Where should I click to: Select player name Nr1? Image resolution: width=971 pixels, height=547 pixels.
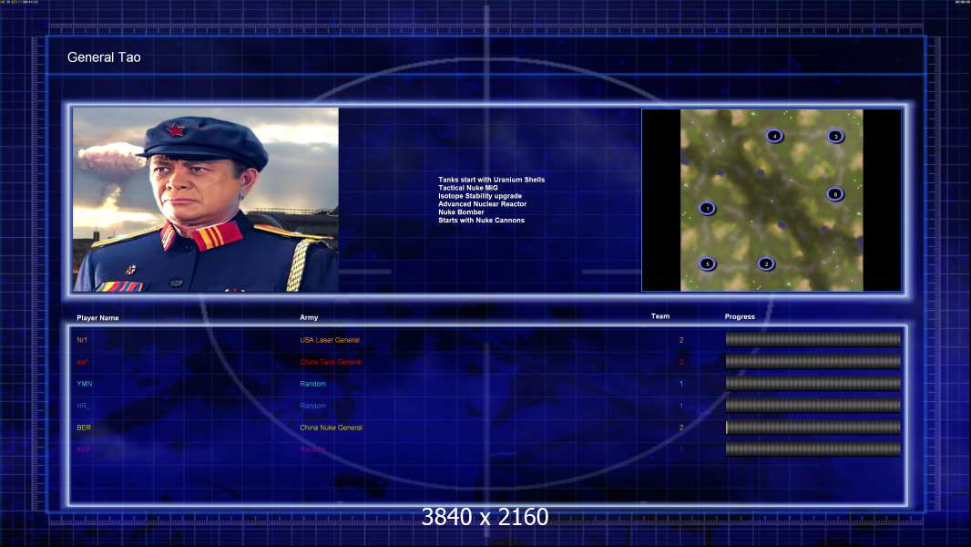coord(82,340)
